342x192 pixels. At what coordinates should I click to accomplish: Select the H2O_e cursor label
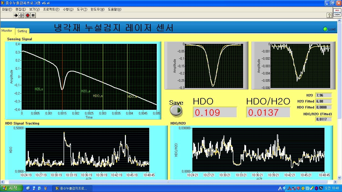pos(86,91)
